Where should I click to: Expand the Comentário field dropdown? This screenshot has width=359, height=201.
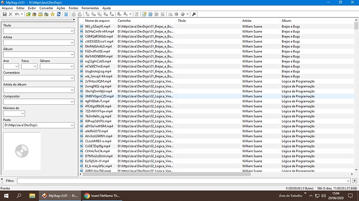point(72,78)
